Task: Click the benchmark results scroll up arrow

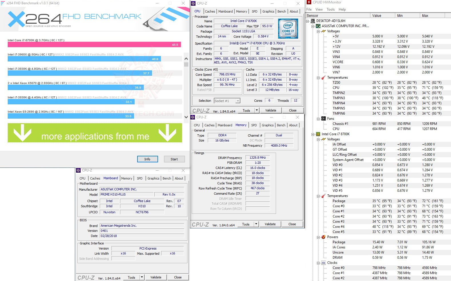Action: click(x=186, y=59)
